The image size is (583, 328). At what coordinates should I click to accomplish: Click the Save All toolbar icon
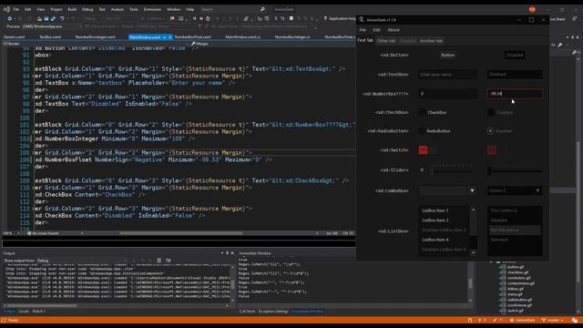(x=53, y=18)
